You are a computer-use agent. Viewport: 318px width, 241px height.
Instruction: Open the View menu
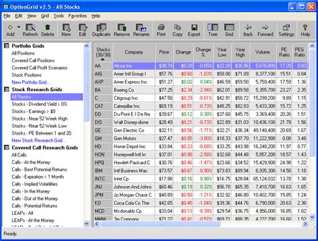click(x=32, y=16)
